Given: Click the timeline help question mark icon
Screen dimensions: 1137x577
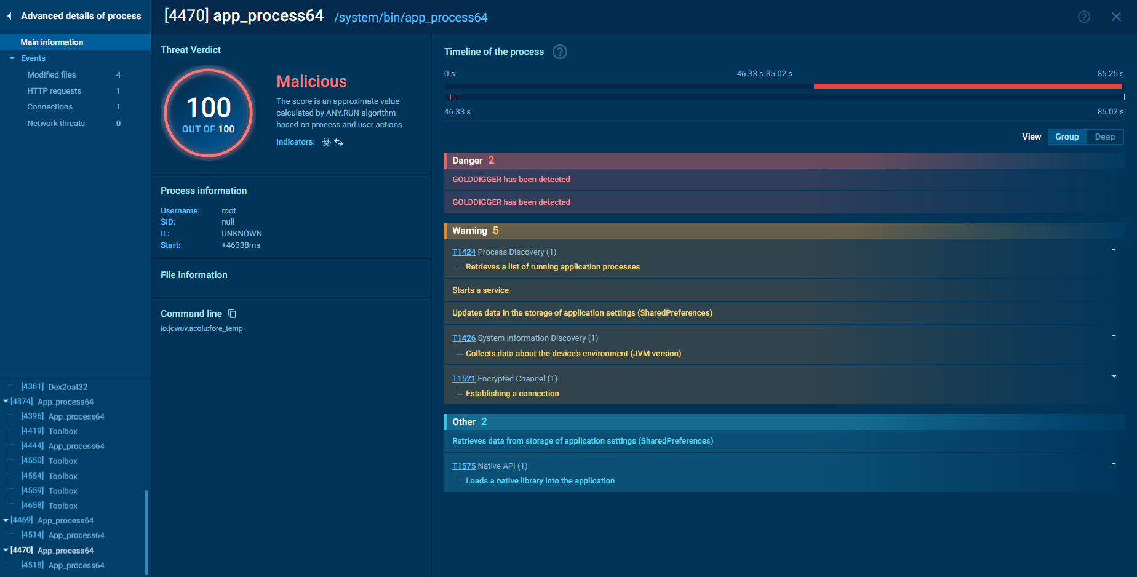Looking at the screenshot, I should (559, 52).
